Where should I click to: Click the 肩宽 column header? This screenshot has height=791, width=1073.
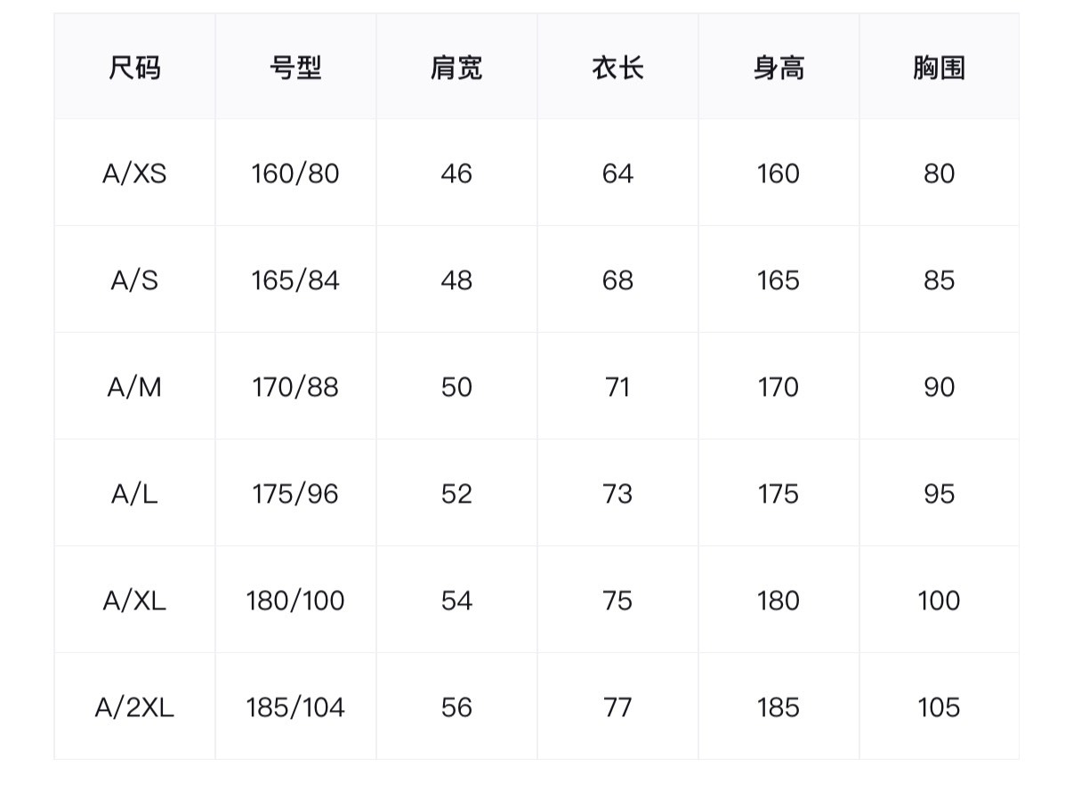456,68
